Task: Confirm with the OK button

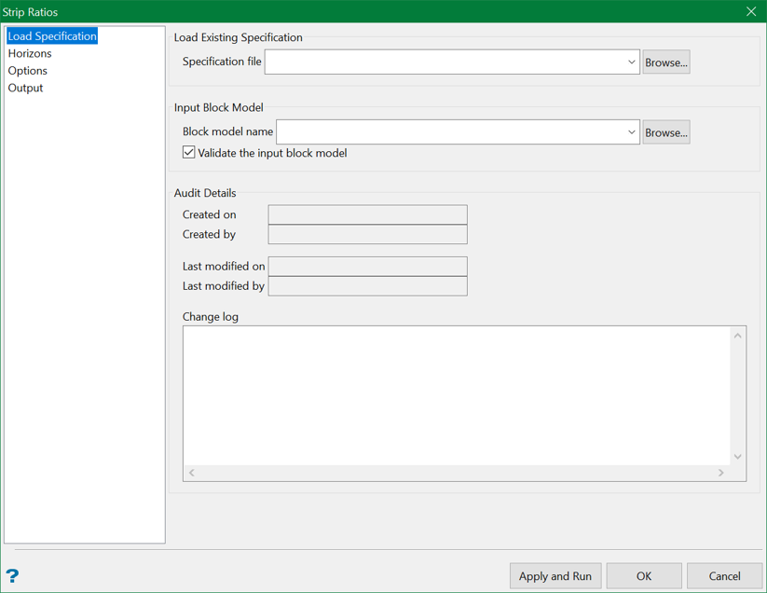Action: (644, 576)
